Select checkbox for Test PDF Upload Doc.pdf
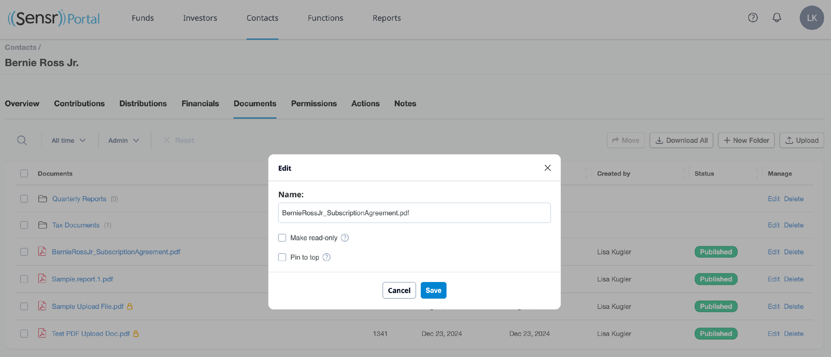 [x=24, y=333]
